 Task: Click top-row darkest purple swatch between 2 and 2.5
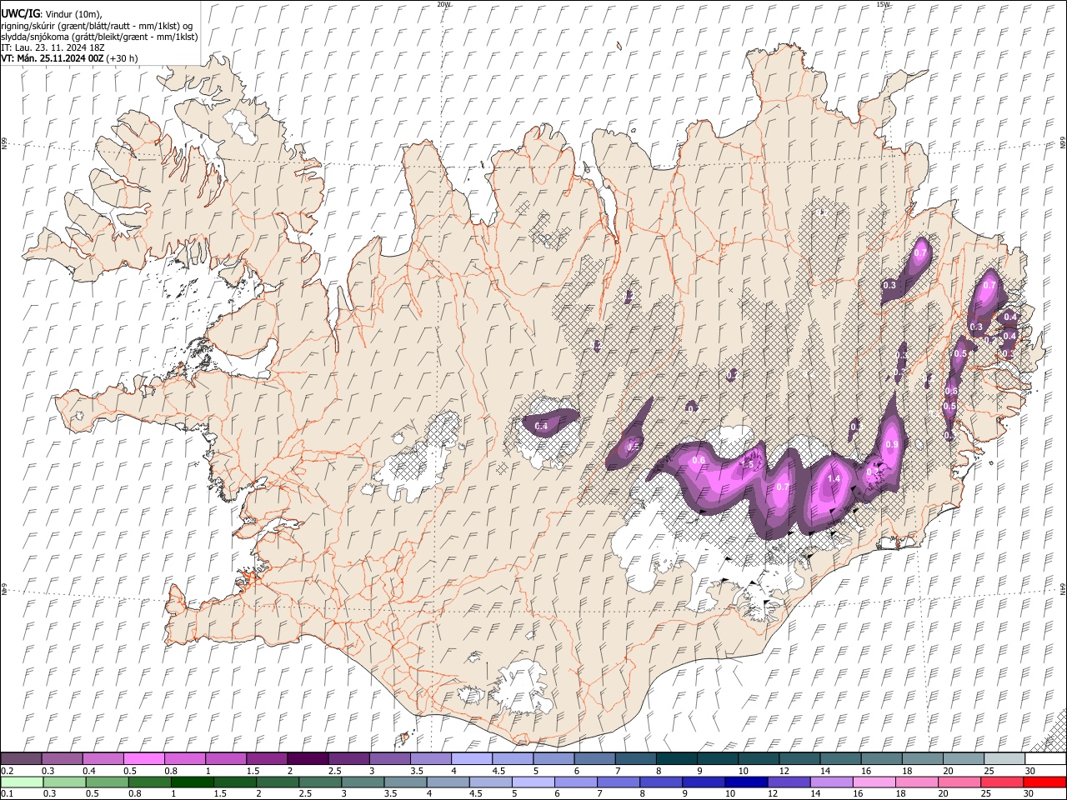(308, 759)
